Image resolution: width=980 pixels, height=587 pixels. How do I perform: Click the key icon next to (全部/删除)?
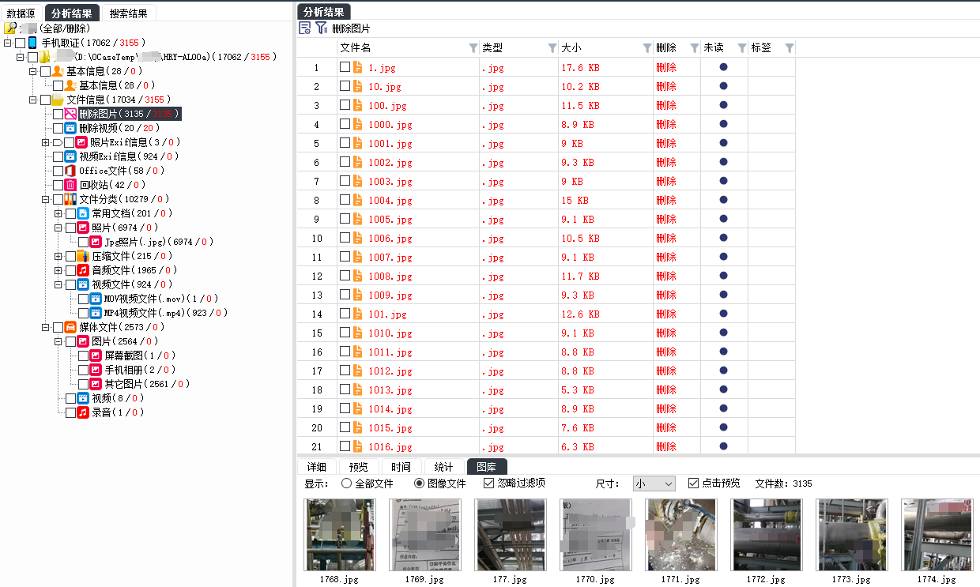pyautogui.click(x=10, y=28)
